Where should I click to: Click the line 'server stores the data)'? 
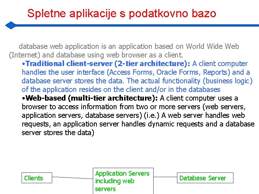click(58, 133)
